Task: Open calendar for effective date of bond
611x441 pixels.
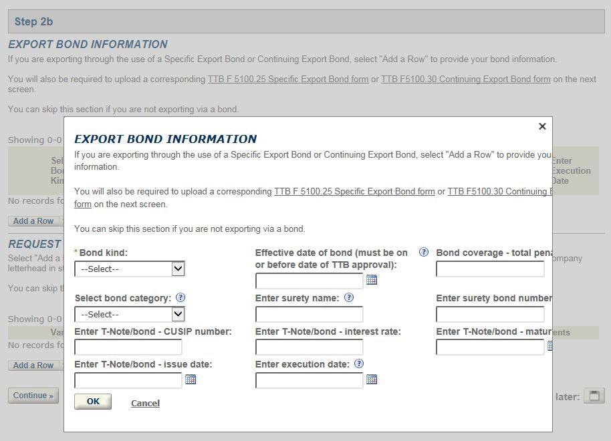Action: 372,280
